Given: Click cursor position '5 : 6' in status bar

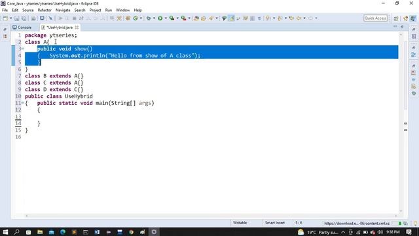Looking at the screenshot, I should coord(299,223).
